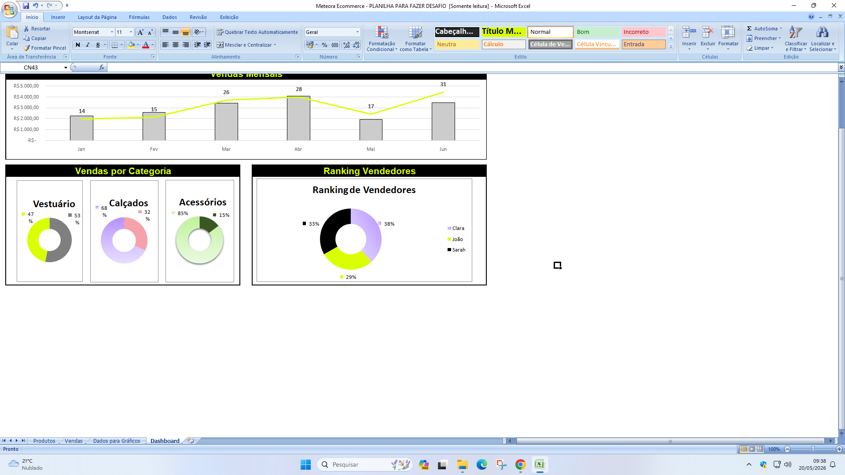The height and width of the screenshot is (475, 845).
Task: Apply the red font color A icon
Action: 146,45
